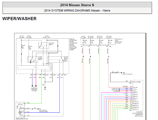Click the INPUT 4 terminal label

pyautogui.click(x=135, y=95)
